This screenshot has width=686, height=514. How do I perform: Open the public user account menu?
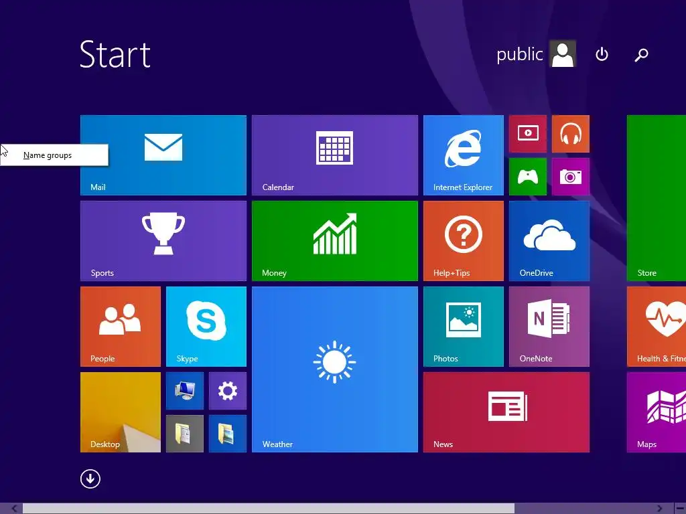point(536,54)
